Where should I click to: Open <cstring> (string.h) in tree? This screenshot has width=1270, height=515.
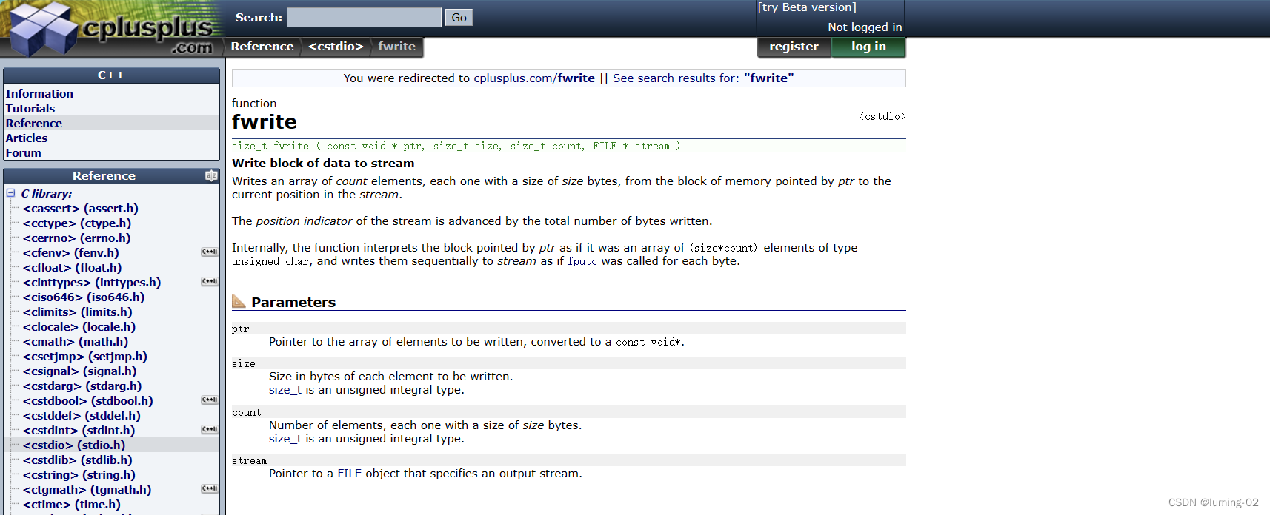pyautogui.click(x=79, y=475)
